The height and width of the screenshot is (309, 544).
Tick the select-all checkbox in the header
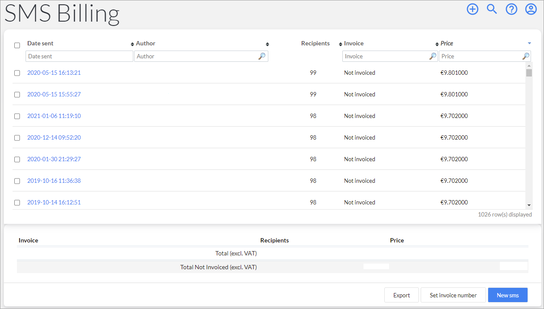tap(17, 45)
